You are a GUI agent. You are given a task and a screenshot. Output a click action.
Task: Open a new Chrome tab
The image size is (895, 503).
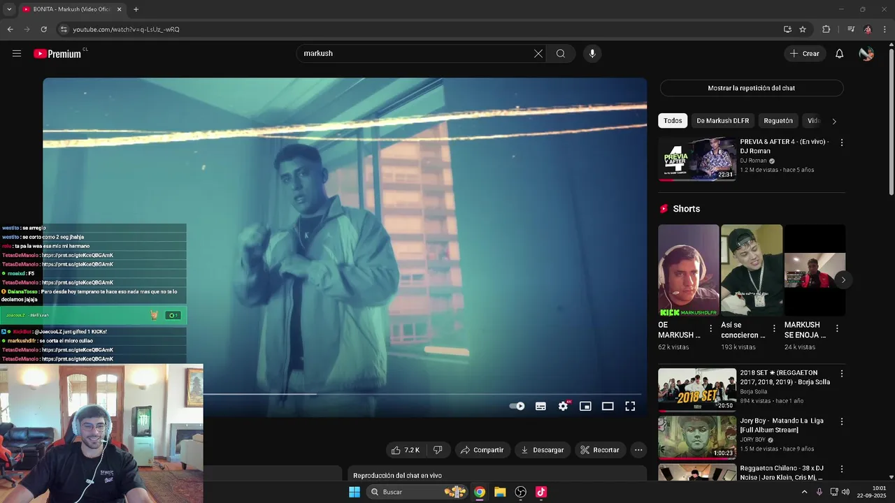pyautogui.click(x=136, y=9)
